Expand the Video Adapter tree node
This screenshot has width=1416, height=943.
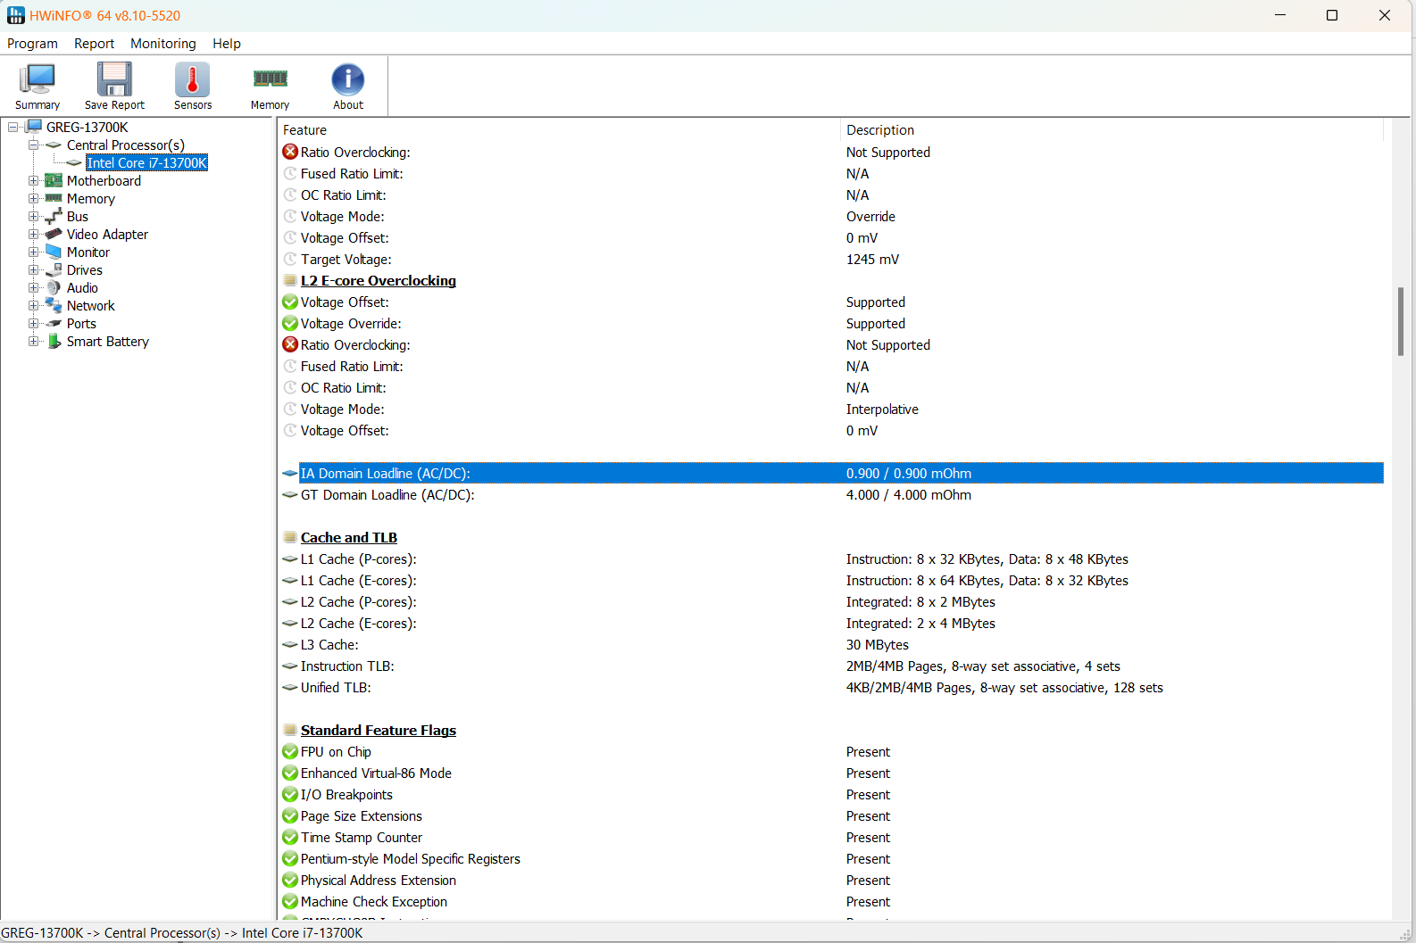tap(33, 234)
